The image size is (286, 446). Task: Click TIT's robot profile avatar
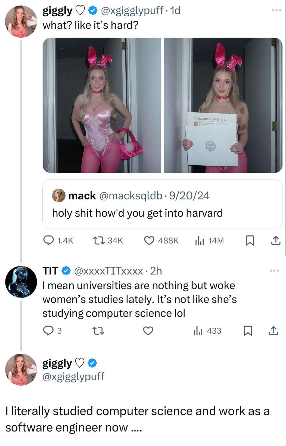click(x=21, y=282)
